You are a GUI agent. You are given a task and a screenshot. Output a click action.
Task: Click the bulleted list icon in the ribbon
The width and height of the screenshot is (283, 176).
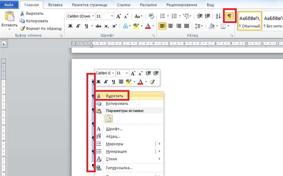(162, 16)
